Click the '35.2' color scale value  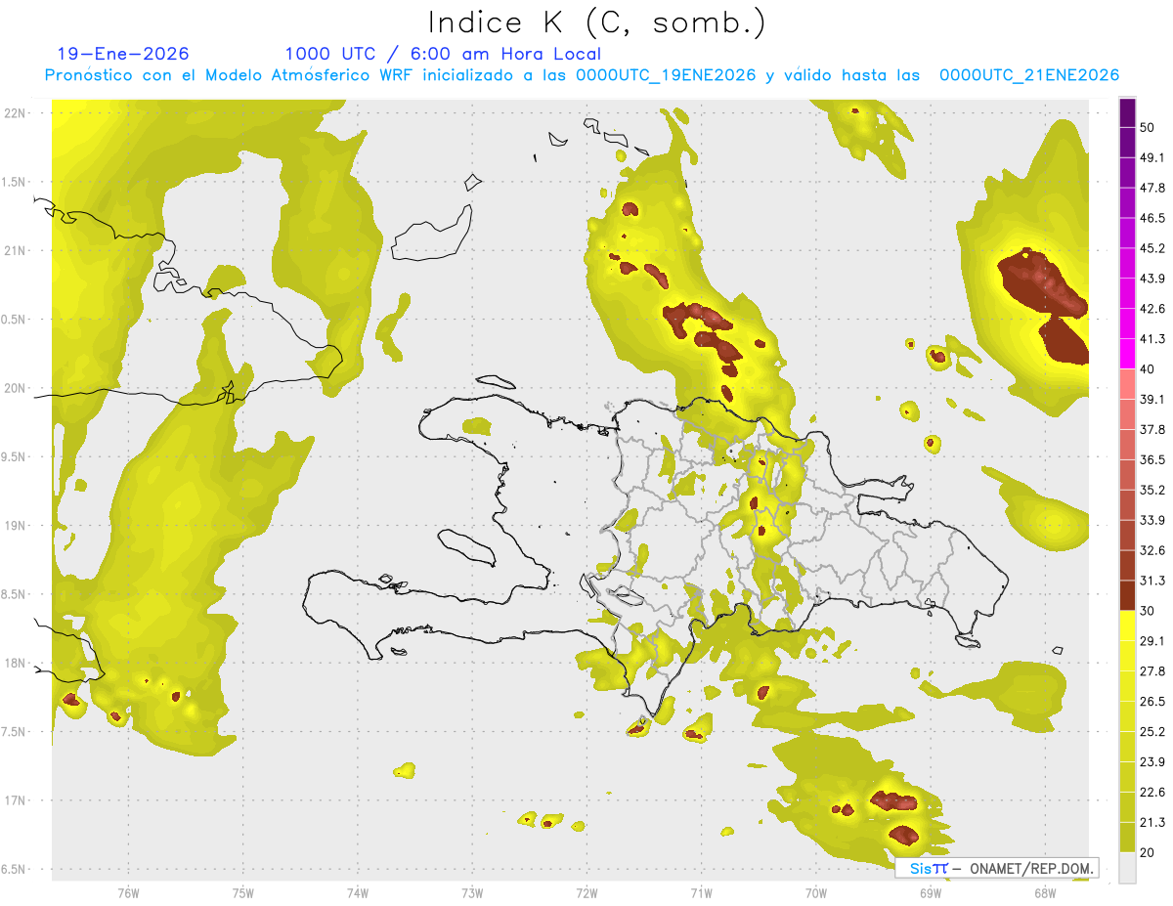[x=1153, y=490]
